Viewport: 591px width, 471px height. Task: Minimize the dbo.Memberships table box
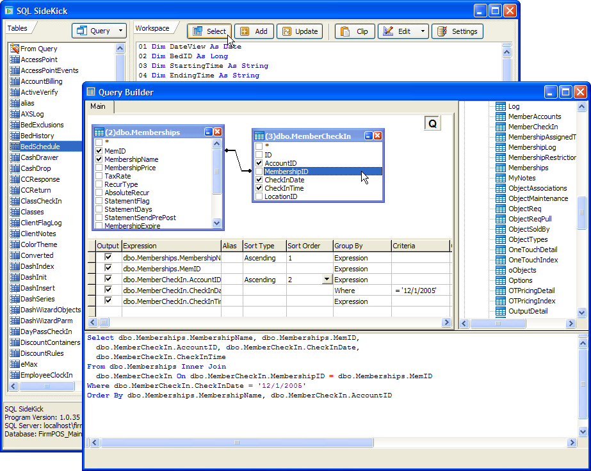coord(209,132)
